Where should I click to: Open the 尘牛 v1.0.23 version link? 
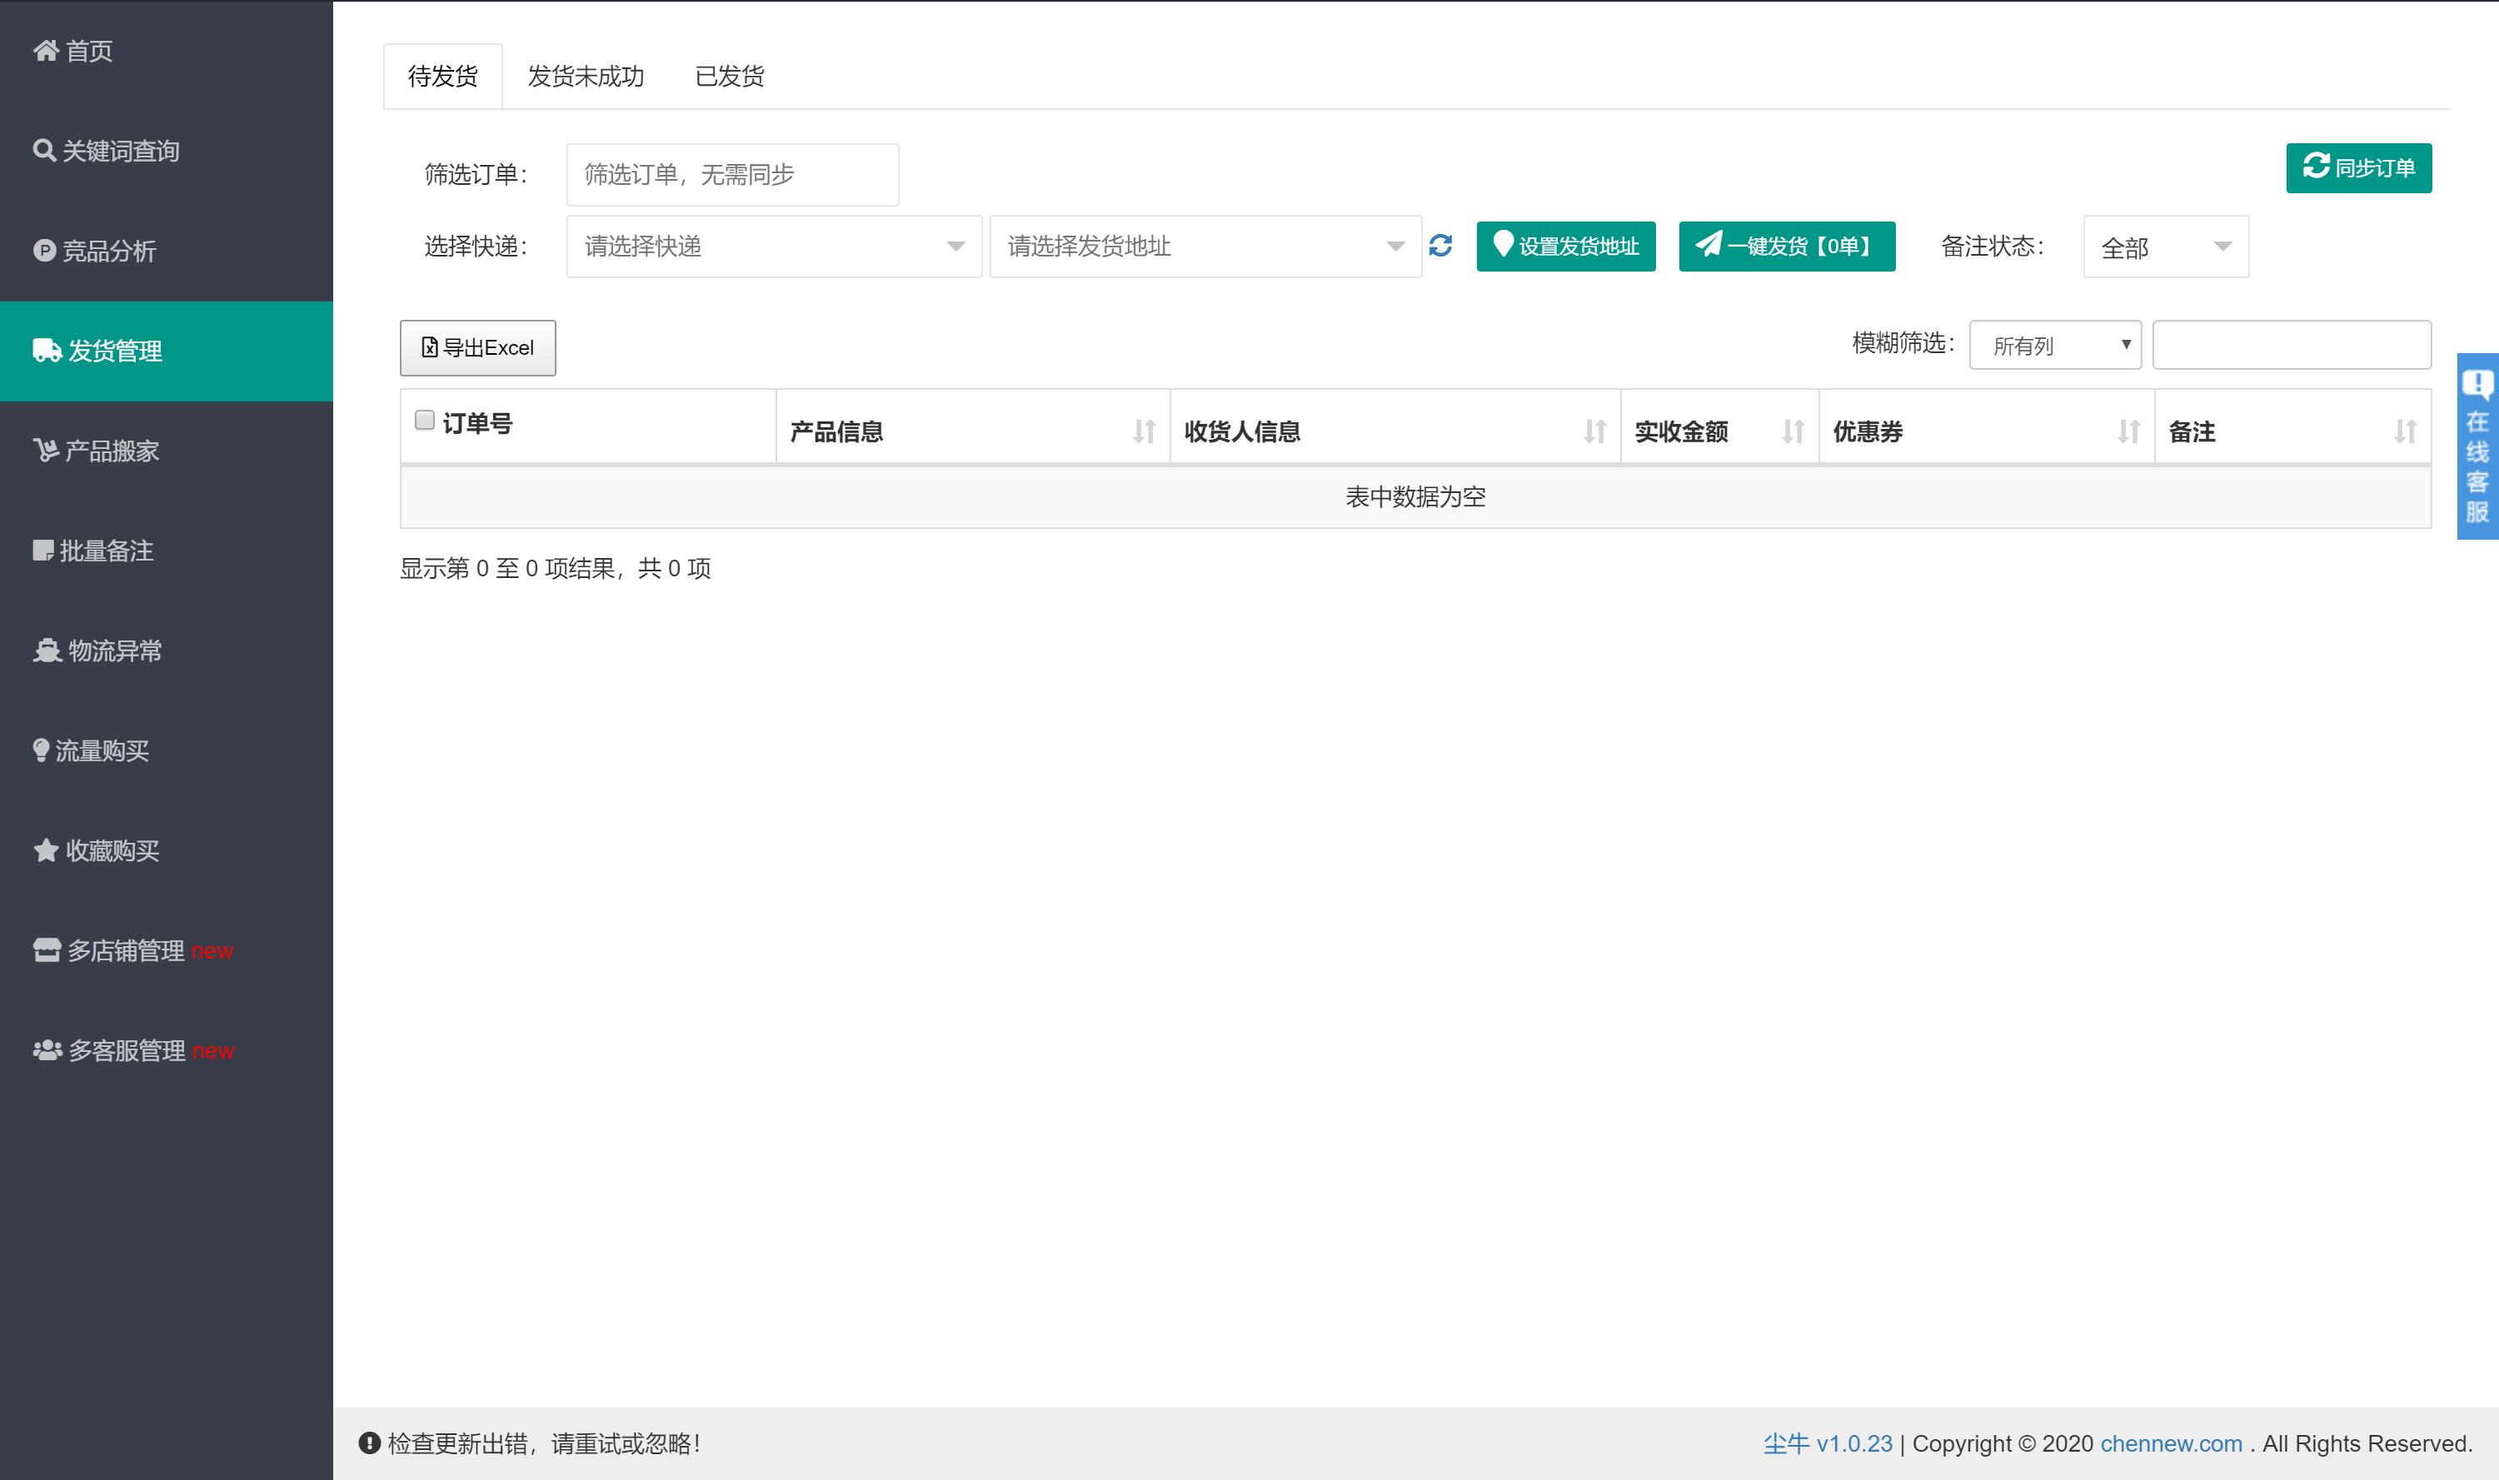(x=1827, y=1443)
